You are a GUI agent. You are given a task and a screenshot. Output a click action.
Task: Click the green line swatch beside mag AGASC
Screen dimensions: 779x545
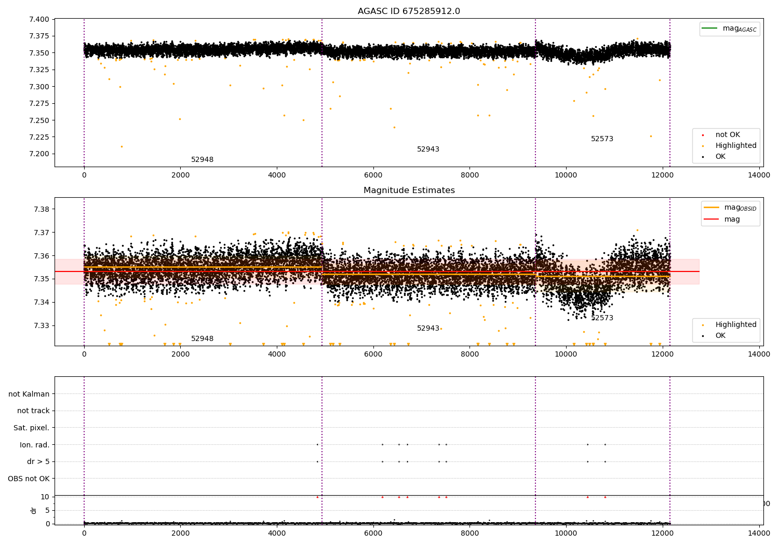click(x=709, y=28)
